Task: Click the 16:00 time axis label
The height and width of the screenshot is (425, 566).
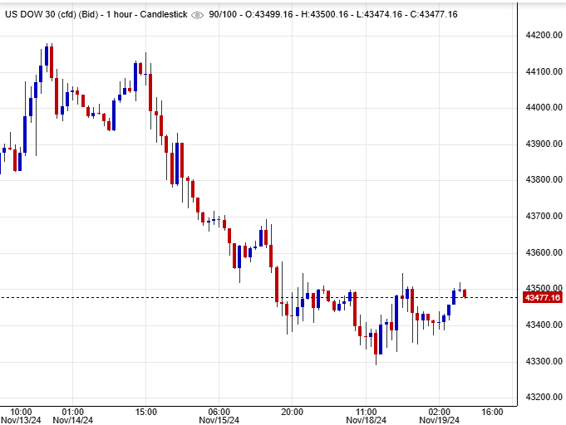Action: (x=492, y=411)
